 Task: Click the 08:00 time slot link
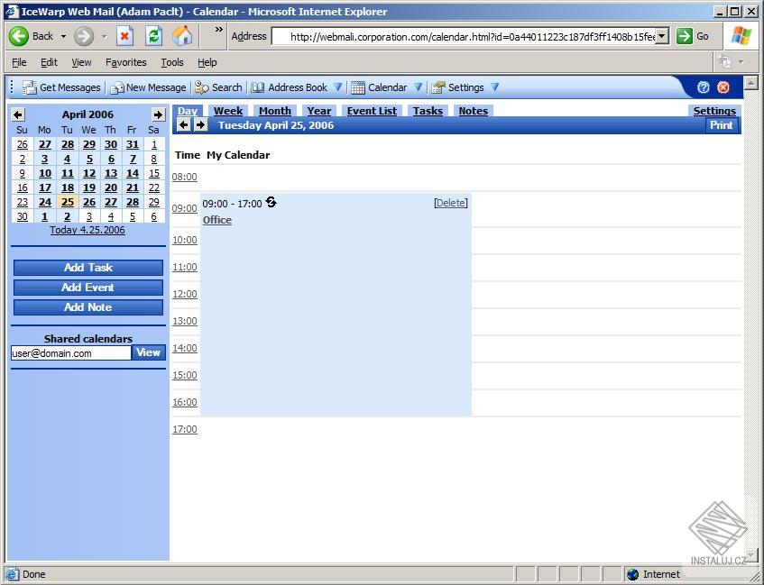(185, 177)
